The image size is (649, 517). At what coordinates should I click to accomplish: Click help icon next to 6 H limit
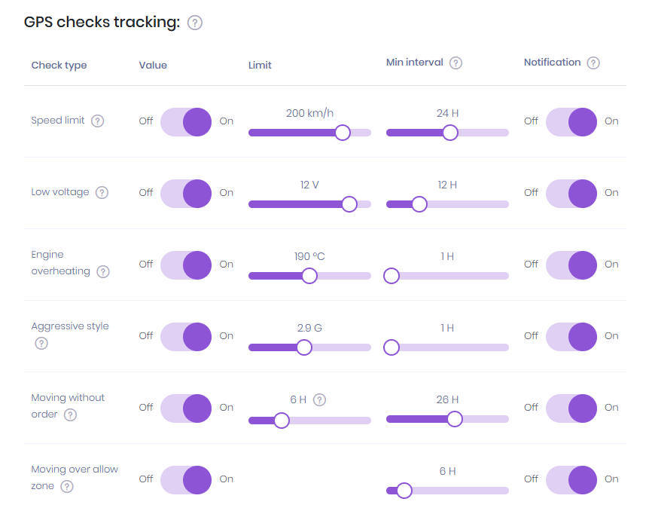coord(319,399)
